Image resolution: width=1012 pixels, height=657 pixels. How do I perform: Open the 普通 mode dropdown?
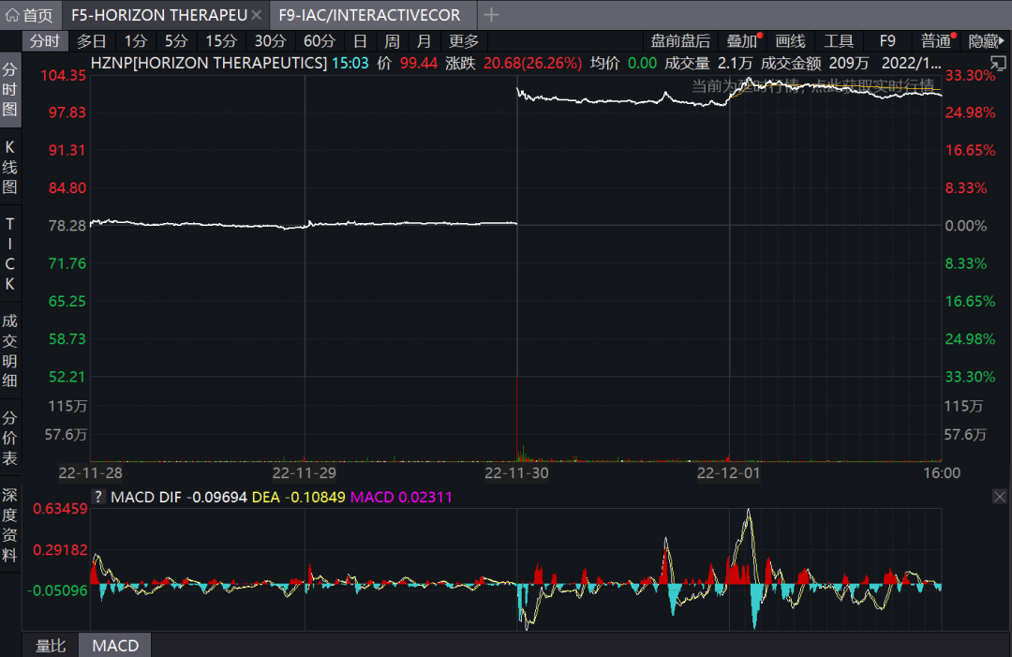pos(935,41)
